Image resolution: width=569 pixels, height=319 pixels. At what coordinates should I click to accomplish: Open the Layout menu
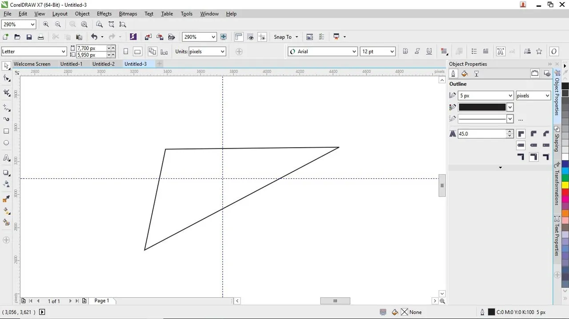[x=60, y=14]
